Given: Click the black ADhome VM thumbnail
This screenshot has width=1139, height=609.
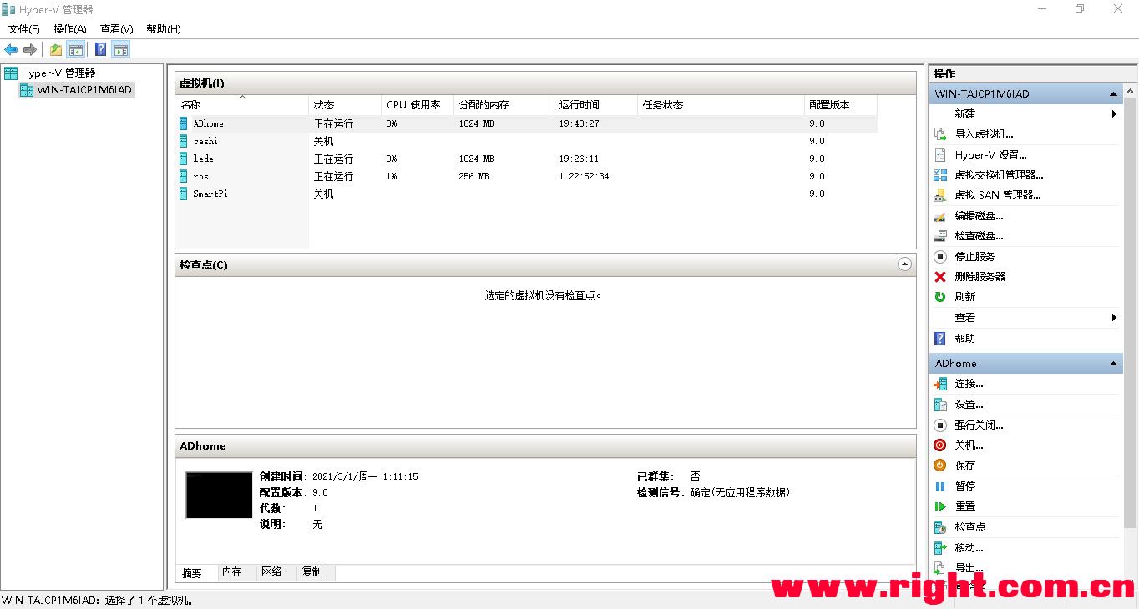Looking at the screenshot, I should (x=219, y=495).
